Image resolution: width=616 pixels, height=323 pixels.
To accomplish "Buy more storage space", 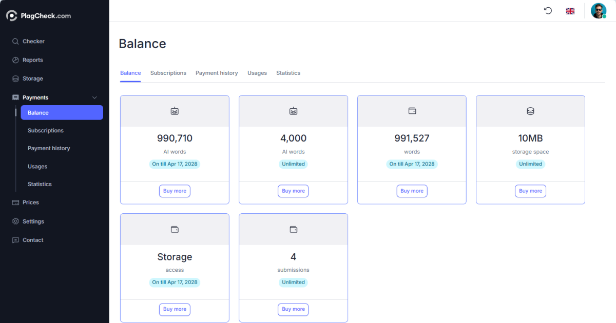I will [530, 191].
